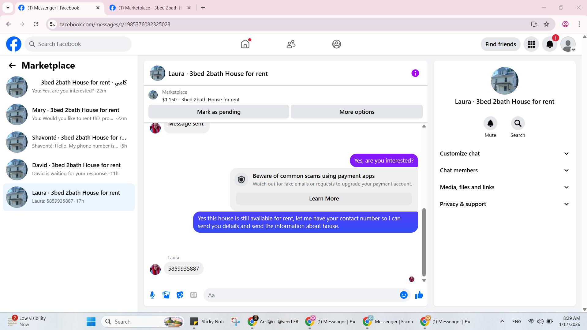
Task: Choose a sticker icon
Action: [x=180, y=295]
